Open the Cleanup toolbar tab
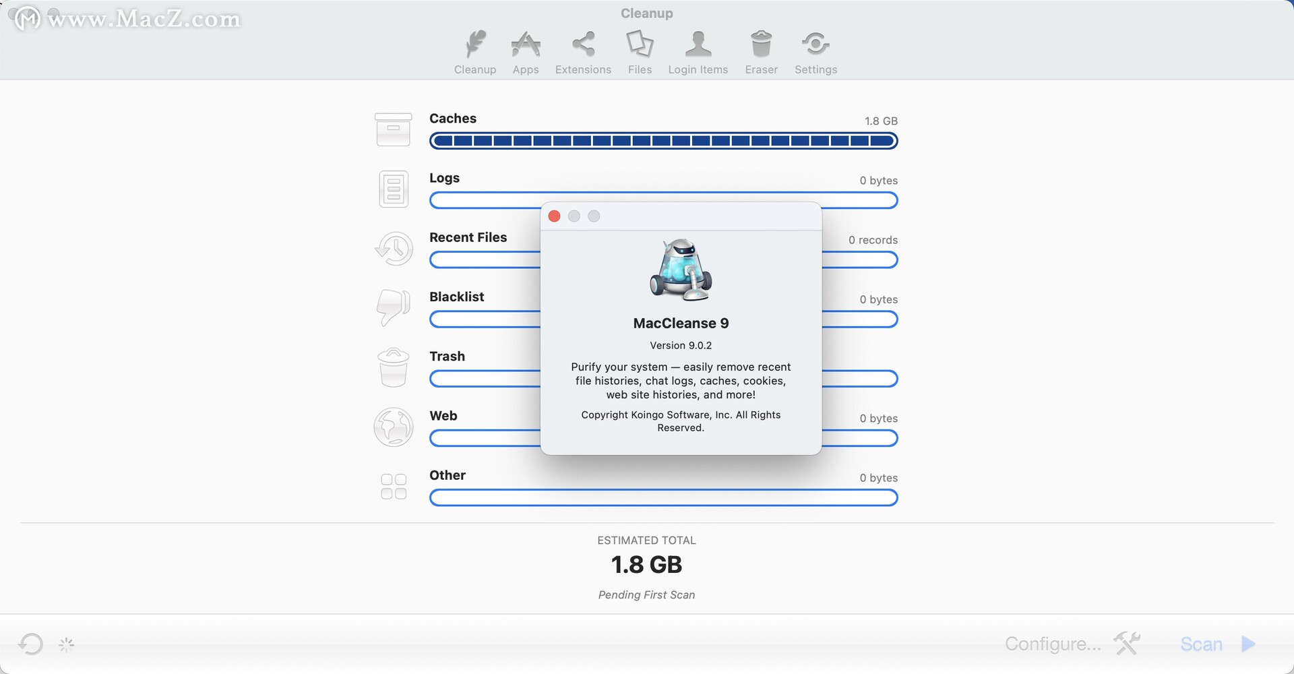1294x674 pixels. point(475,53)
